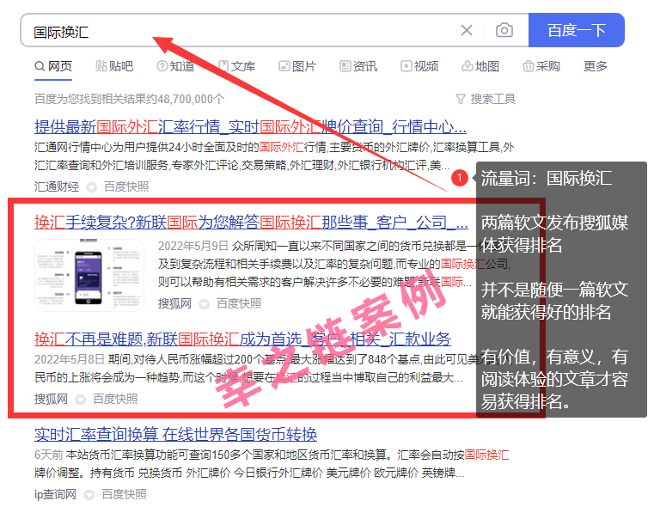Open the 采购 tab
This screenshot has height=513, width=648.
pos(541,66)
